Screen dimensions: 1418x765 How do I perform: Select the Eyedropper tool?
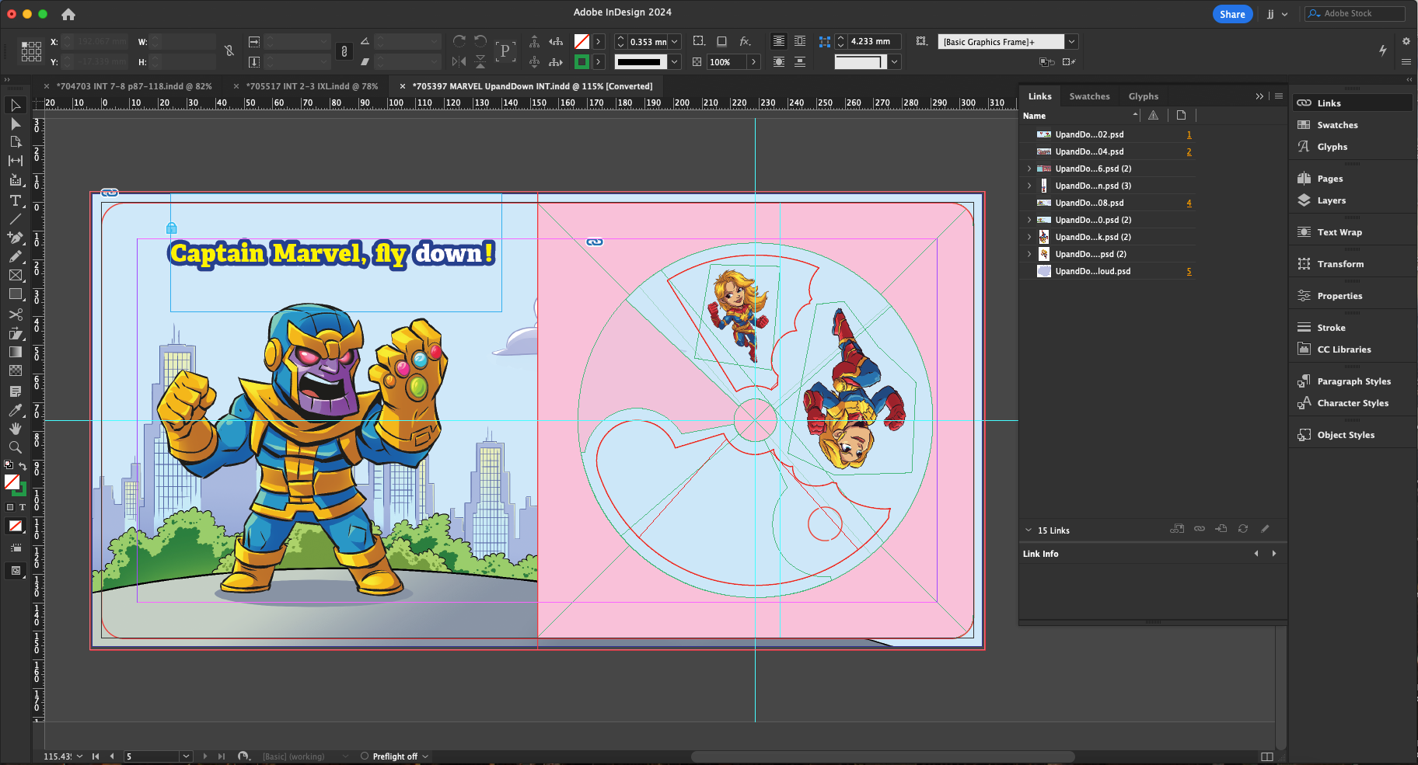16,410
